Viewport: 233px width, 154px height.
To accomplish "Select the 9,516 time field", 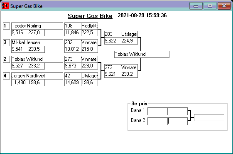I will (x=20, y=32).
